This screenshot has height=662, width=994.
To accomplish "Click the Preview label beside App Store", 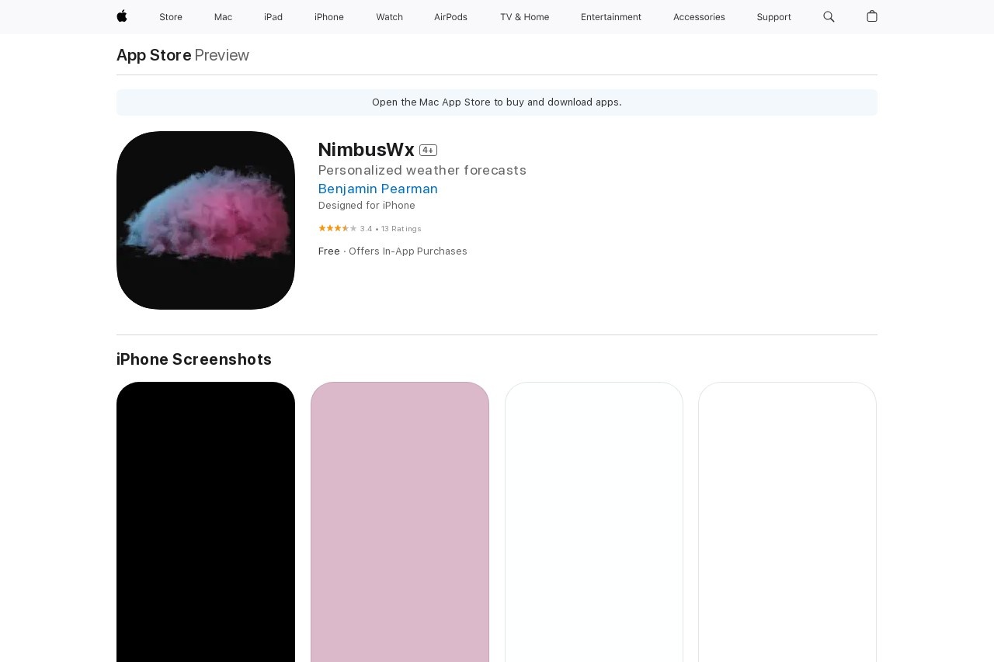I will click(222, 55).
